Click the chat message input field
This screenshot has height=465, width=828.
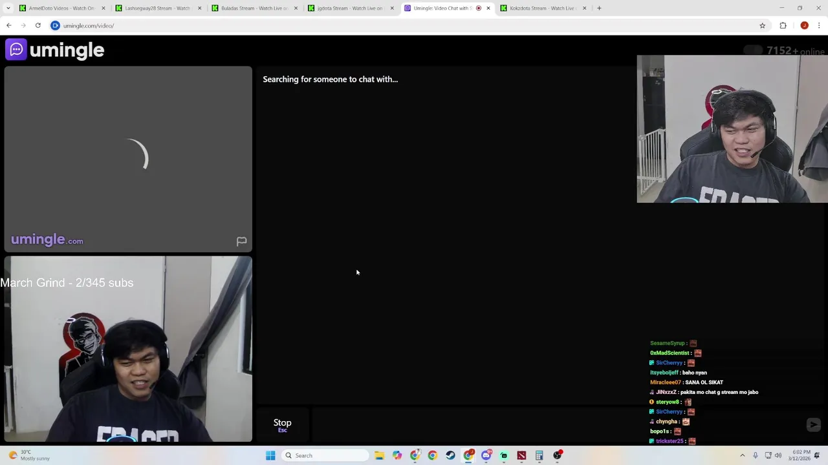pos(556,425)
